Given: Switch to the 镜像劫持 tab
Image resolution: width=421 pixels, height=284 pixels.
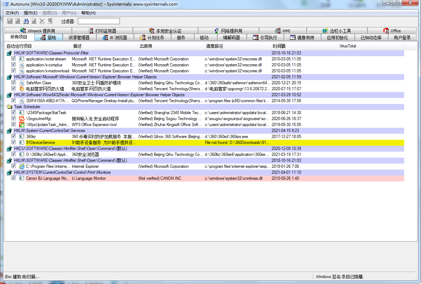Looking at the screenshot, I should coord(302,38).
